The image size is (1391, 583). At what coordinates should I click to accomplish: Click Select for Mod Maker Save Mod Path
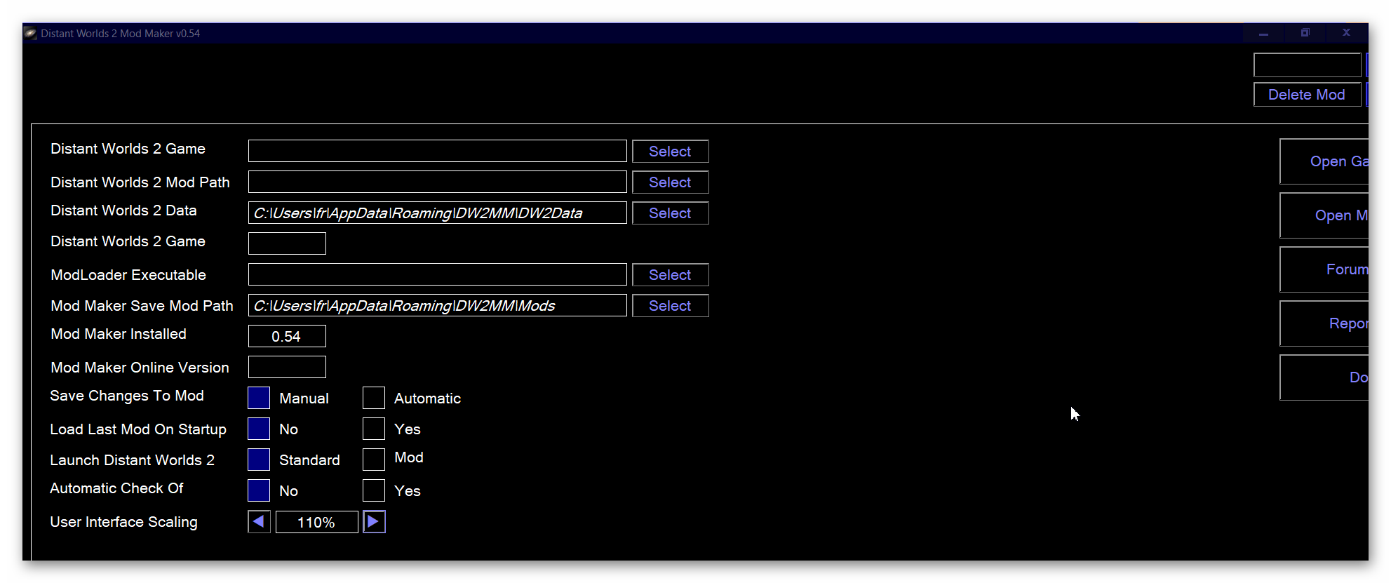pos(670,306)
